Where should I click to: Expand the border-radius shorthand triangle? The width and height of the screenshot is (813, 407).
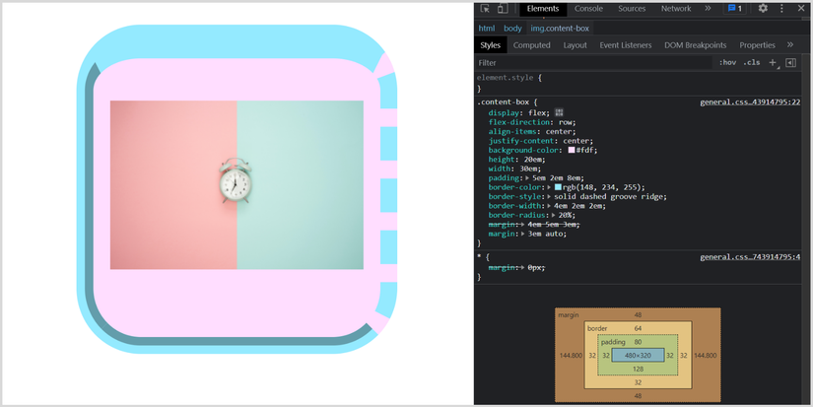(554, 216)
